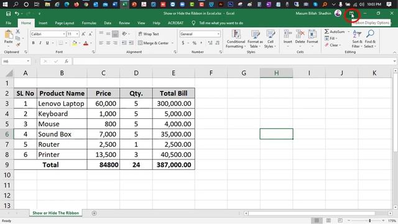The width and height of the screenshot is (398, 224).
Task: Click the Insert Function fx icon
Action: [67, 61]
